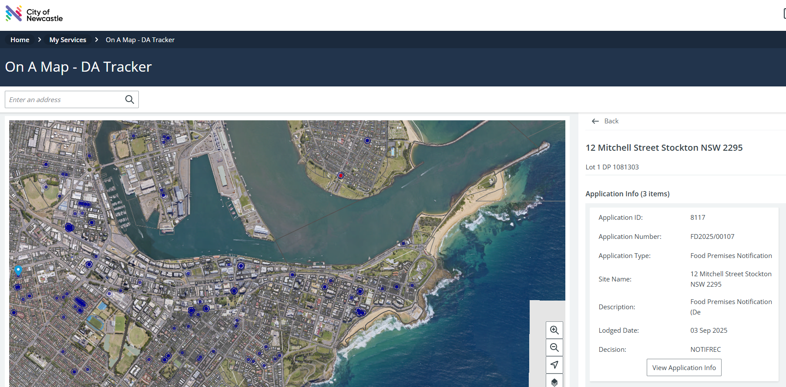Screen dimensions: 786x387
Task: Click the 12 Mitchell Street Stockton address title
Action: 664,148
